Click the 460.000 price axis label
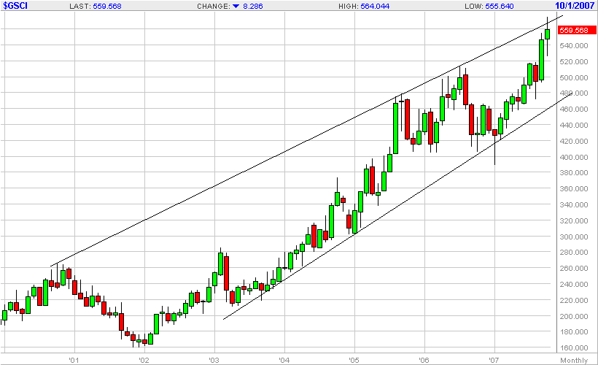598x365 pixels. pos(574,109)
